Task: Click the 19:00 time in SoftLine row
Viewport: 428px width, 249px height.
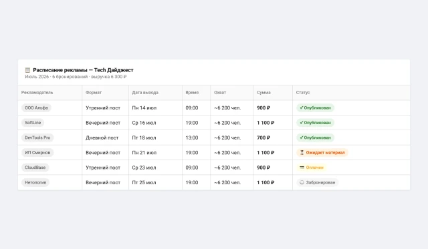Action: [x=192, y=123]
